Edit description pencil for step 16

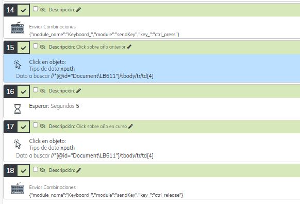(x=79, y=91)
